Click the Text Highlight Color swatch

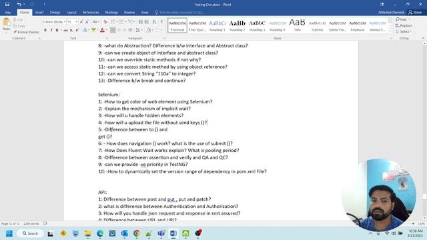(93, 30)
